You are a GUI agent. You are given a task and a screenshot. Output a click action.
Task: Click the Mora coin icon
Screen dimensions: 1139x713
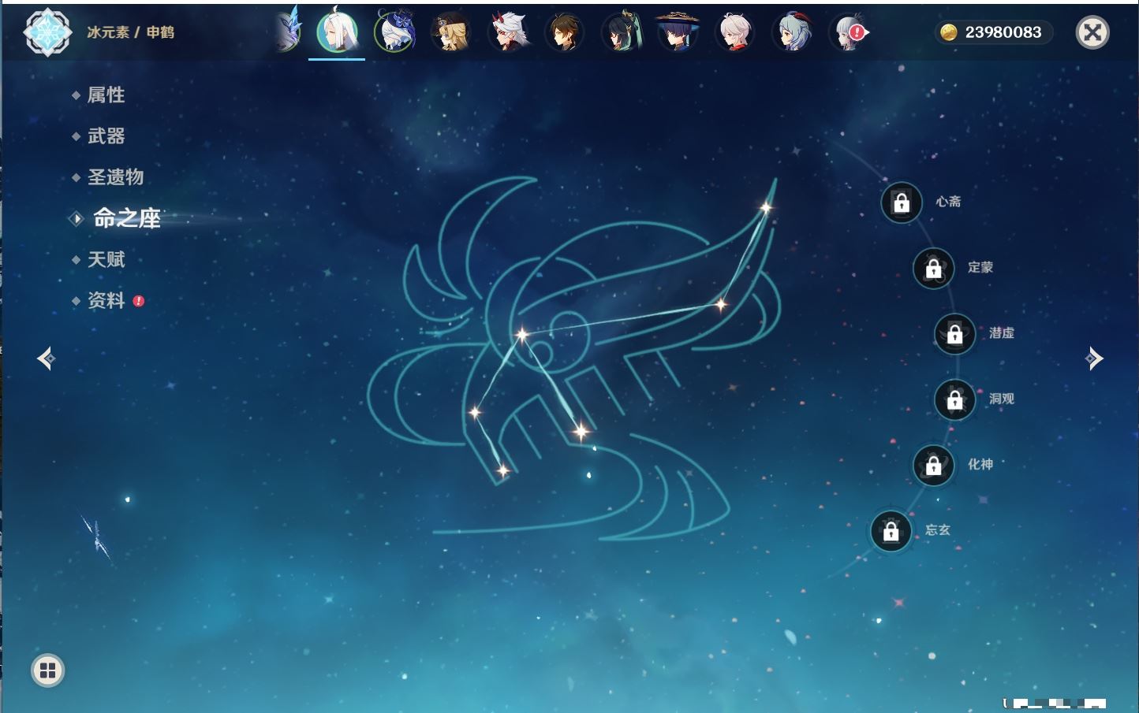pos(949,32)
